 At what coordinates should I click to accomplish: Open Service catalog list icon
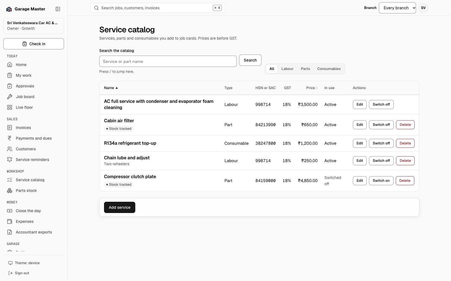click(x=10, y=180)
